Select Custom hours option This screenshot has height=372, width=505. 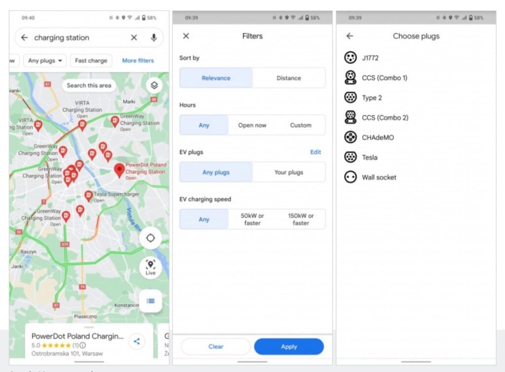tap(300, 125)
